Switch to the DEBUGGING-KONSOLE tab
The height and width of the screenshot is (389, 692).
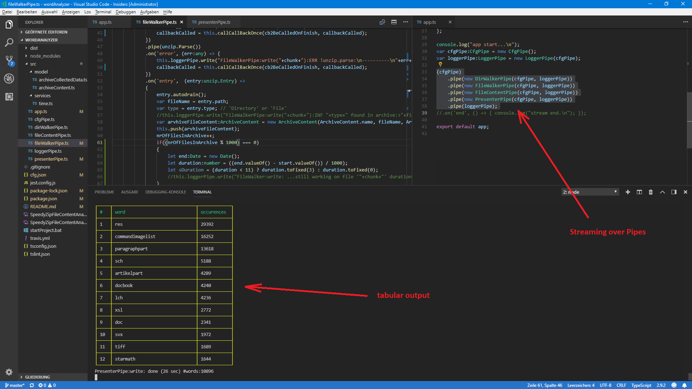click(165, 192)
